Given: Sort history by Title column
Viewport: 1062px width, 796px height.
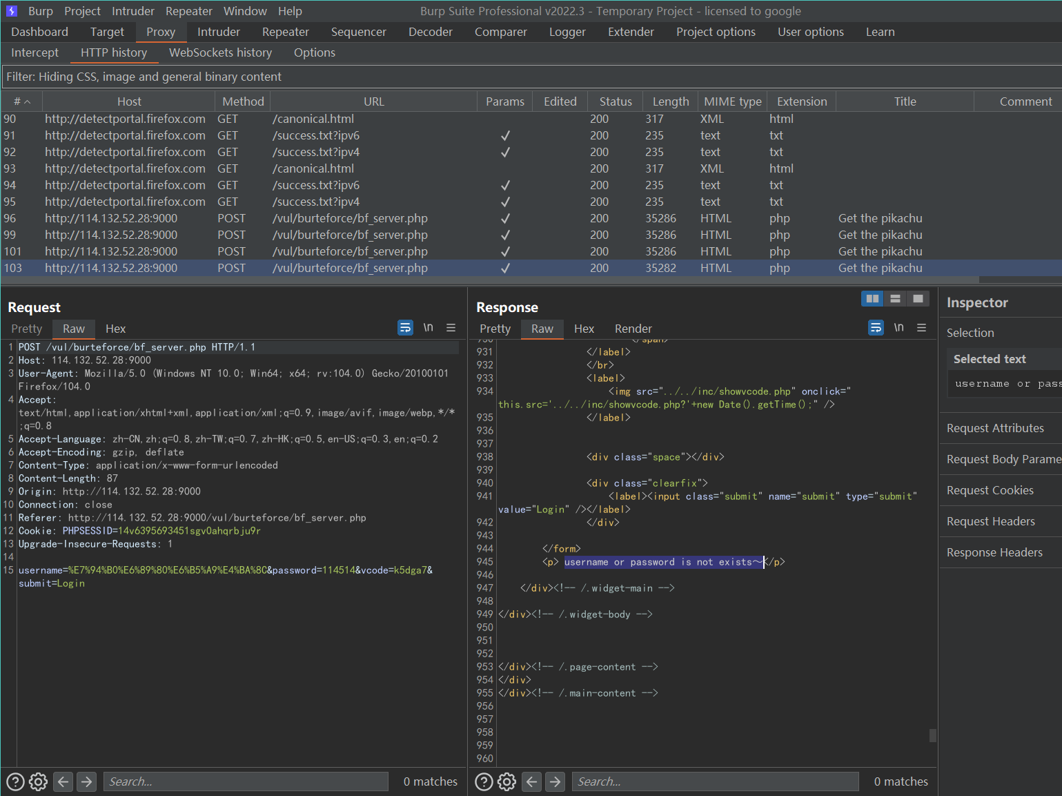Looking at the screenshot, I should point(905,101).
